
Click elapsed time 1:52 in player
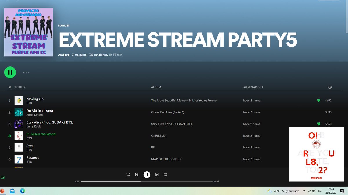tap(77, 181)
